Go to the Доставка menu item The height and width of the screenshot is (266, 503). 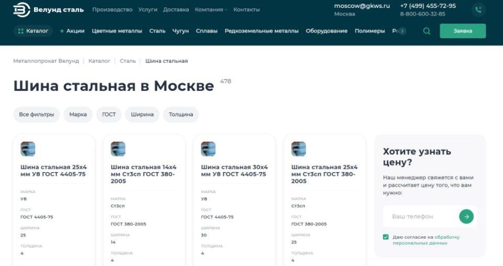176,9
